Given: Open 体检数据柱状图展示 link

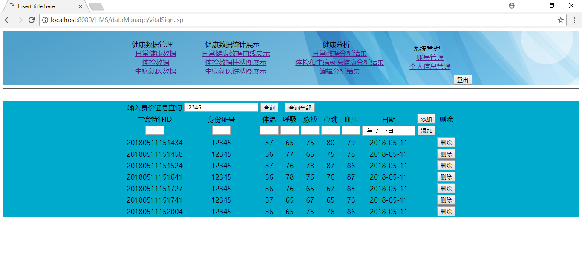Looking at the screenshot, I should 236,63.
